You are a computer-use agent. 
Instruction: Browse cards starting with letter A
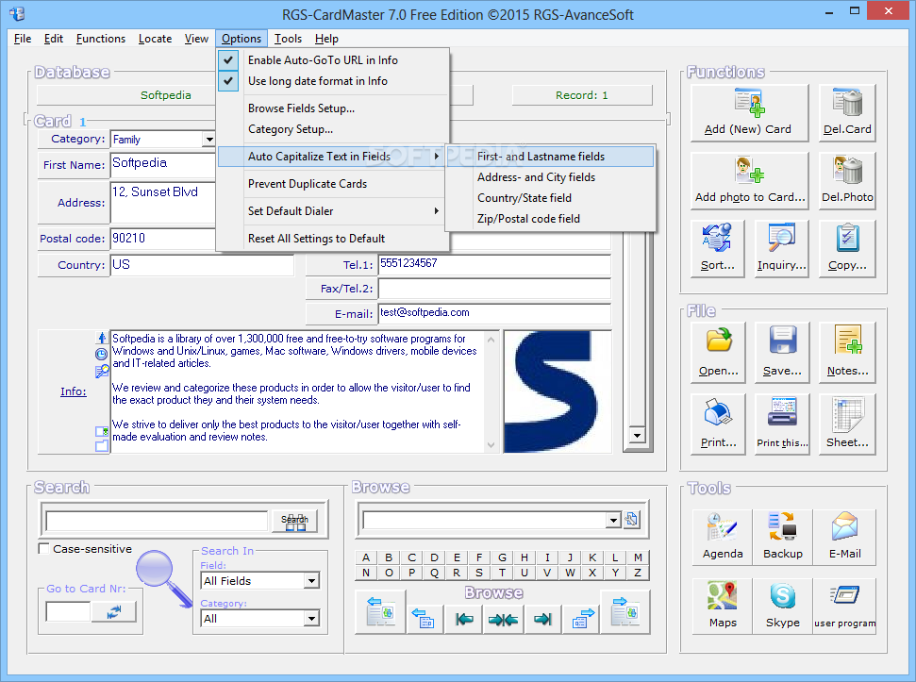366,557
